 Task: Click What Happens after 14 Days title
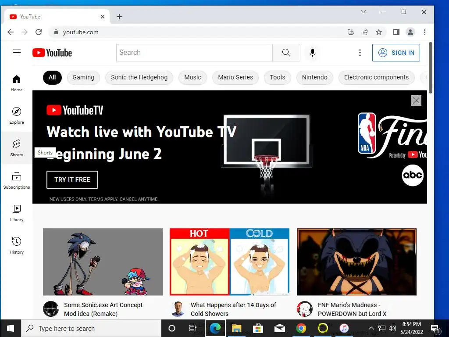coord(233,309)
